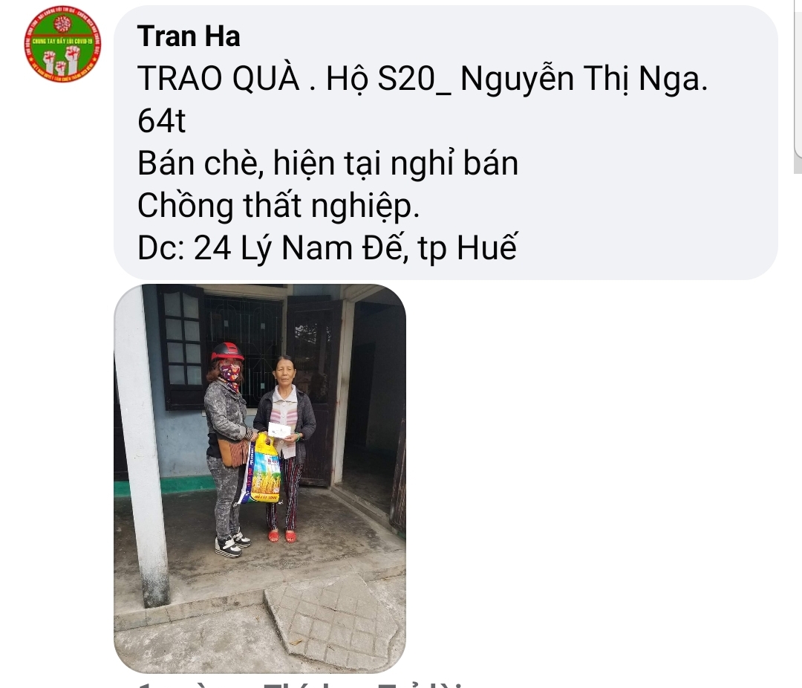This screenshot has height=688, width=802.
Task: Click the 64t age text
Action: tap(161, 121)
